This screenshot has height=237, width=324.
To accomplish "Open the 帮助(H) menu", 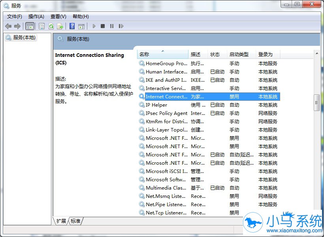I will click(x=81, y=17).
